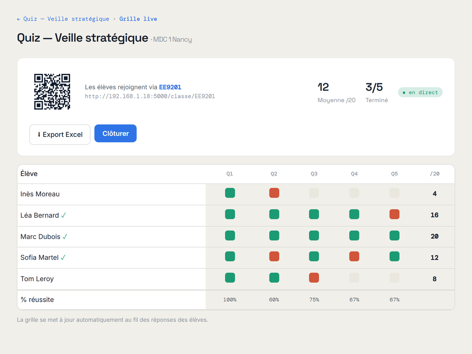Click the class URL text

pos(150,96)
